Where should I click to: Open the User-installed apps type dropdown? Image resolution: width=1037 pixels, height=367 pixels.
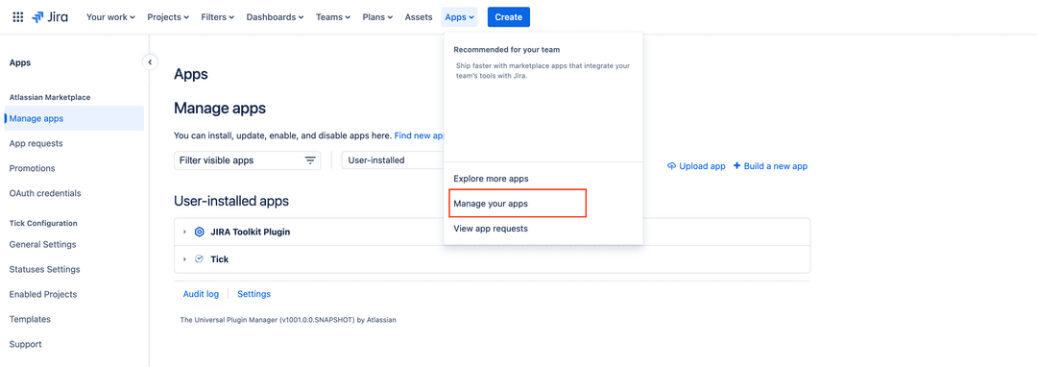392,160
